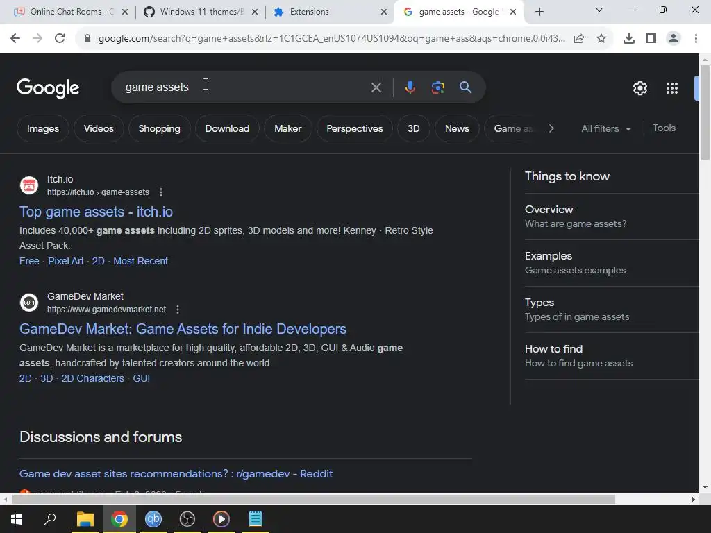This screenshot has width=711, height=533.
Task: Open the itch.io Free sublink
Action: (x=29, y=261)
